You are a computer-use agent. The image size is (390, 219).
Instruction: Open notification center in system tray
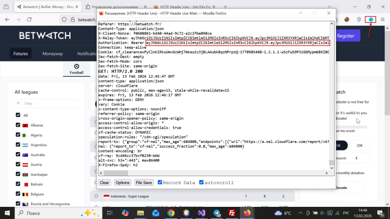point(380,213)
